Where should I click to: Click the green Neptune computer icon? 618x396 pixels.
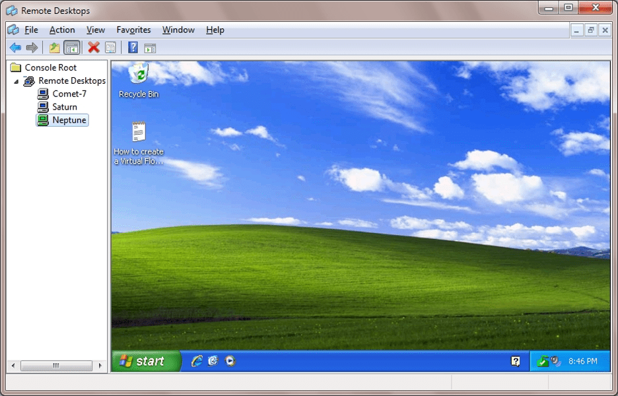pos(43,119)
